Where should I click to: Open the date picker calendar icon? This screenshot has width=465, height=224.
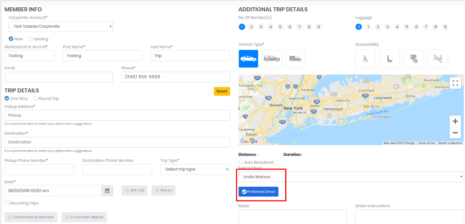click(107, 190)
